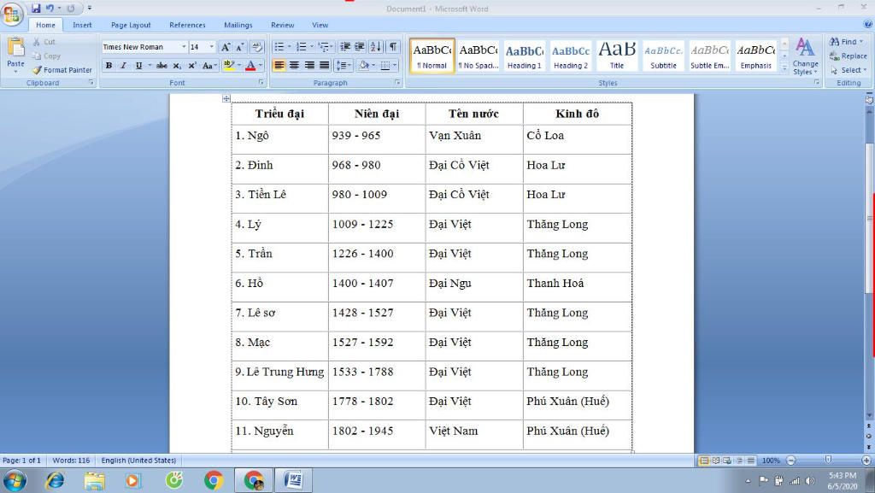The width and height of the screenshot is (875, 493).
Task: Apply red font color
Action: [x=250, y=66]
